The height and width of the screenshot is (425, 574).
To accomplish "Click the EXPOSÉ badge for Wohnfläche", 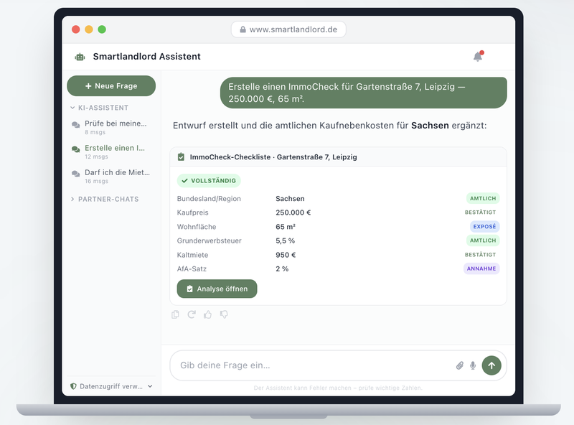I will tap(485, 226).
